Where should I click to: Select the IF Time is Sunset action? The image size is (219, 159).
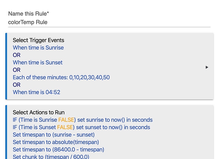point(82,128)
